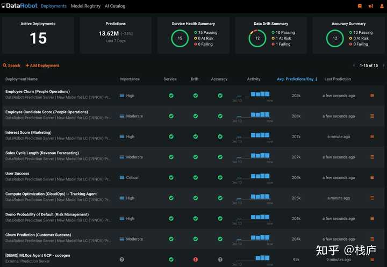Screen dimensions: 387x267
Task: Click the DataRobot logo
Action: 19,6
